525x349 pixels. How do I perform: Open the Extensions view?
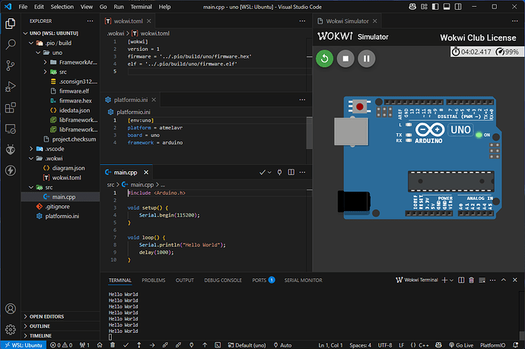[x=11, y=108]
